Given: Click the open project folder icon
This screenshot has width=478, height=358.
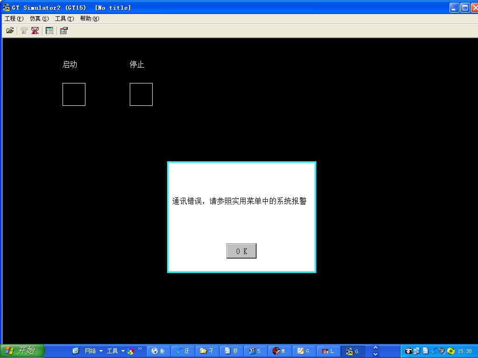Looking at the screenshot, I should [x=10, y=31].
